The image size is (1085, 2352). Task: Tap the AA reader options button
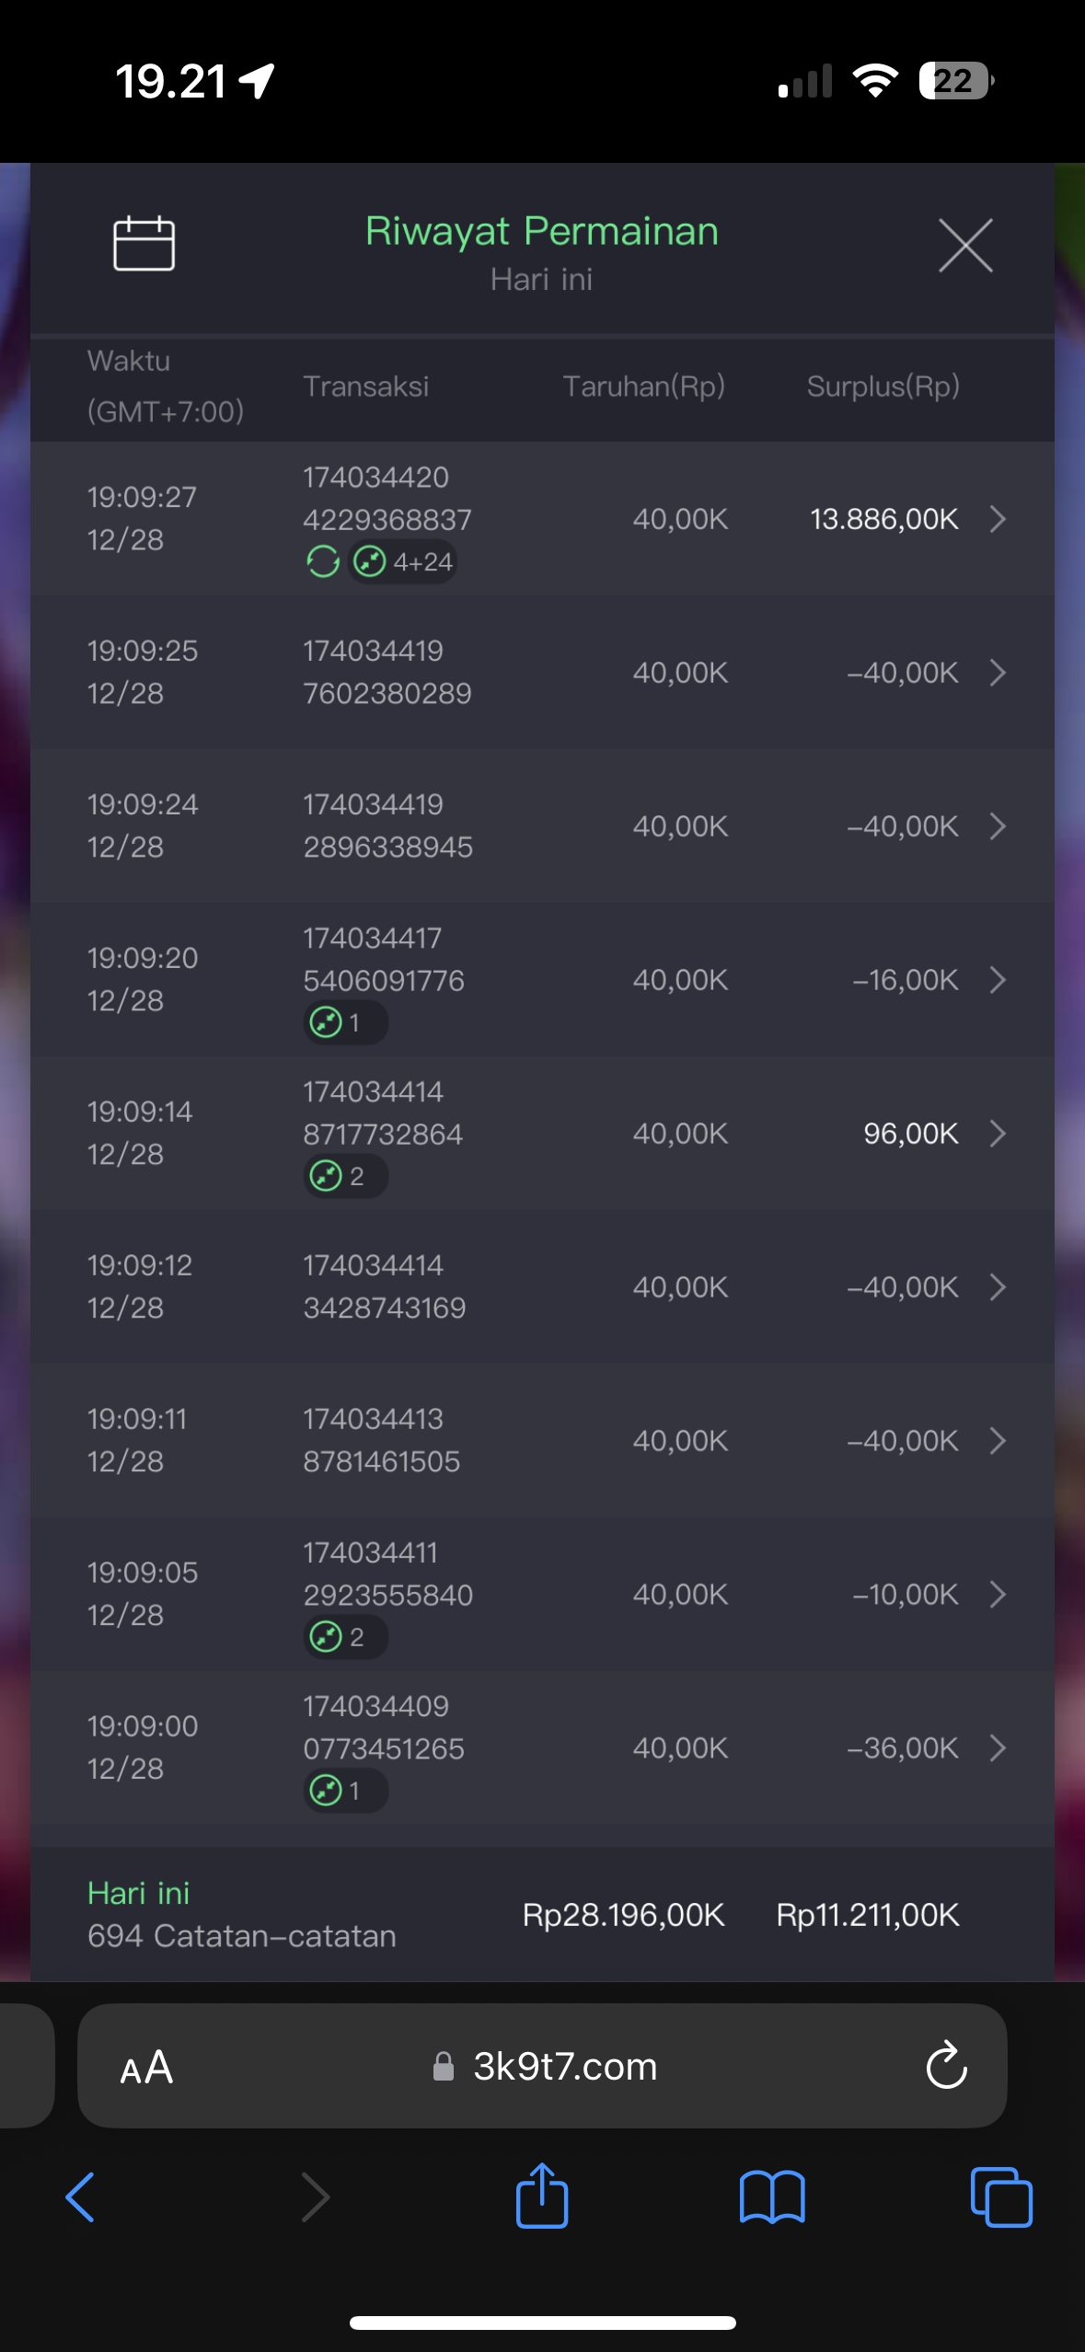146,2067
